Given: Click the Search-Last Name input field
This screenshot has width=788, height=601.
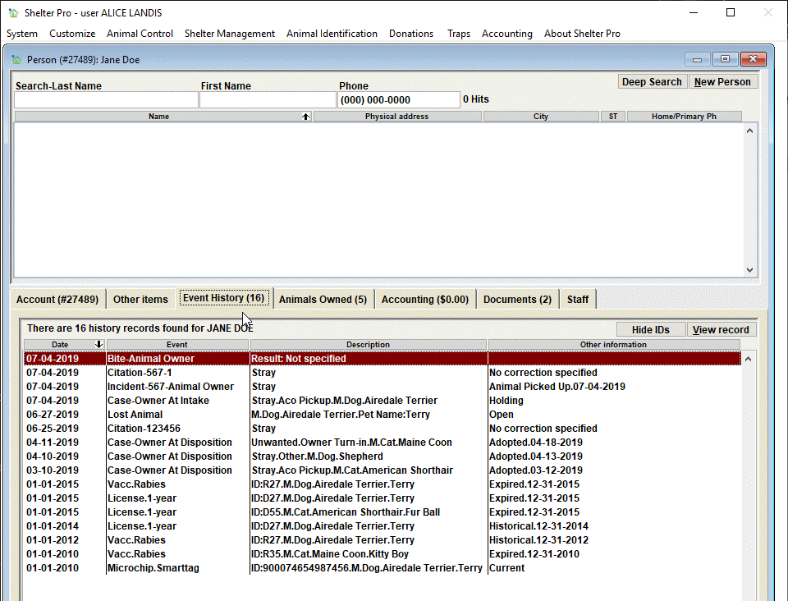Looking at the screenshot, I should [x=106, y=100].
